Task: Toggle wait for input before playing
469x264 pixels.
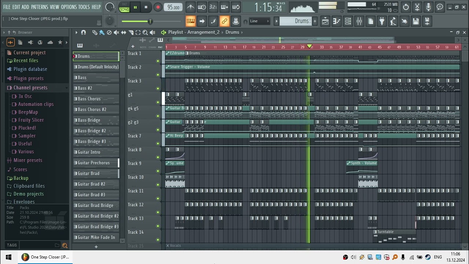Action: tap(202, 7)
